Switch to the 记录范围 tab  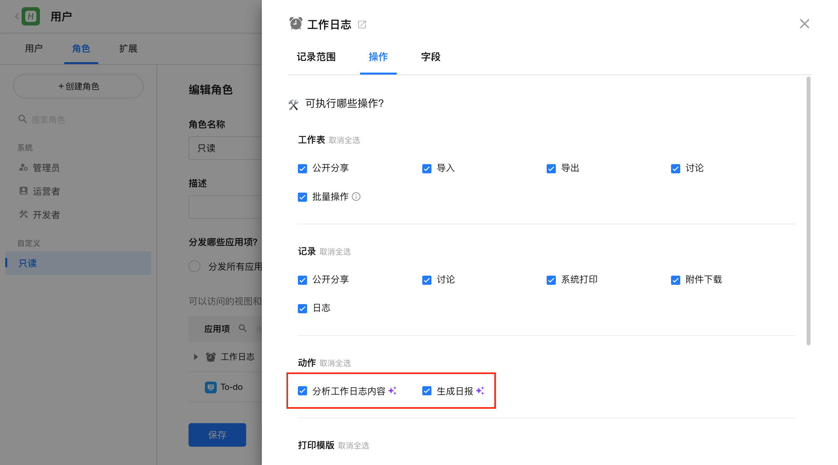point(316,57)
